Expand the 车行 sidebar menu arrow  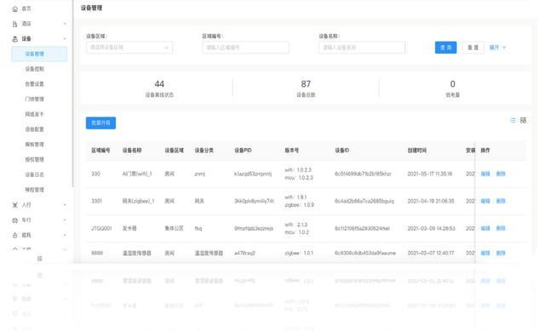click(65, 220)
